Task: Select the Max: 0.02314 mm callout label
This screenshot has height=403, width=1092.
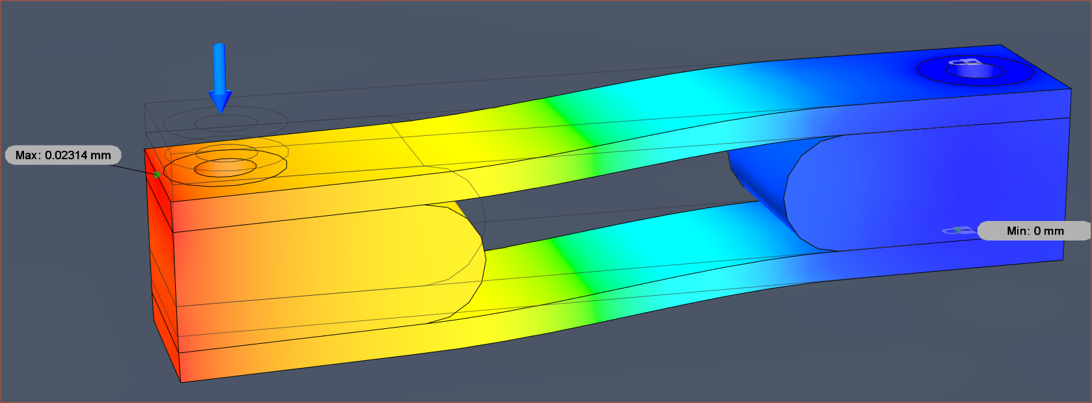Action: (63, 155)
